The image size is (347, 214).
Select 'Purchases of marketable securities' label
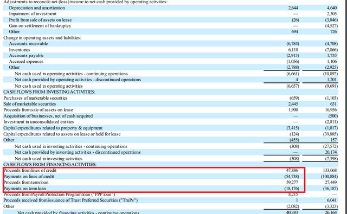pyautogui.click(x=35, y=98)
